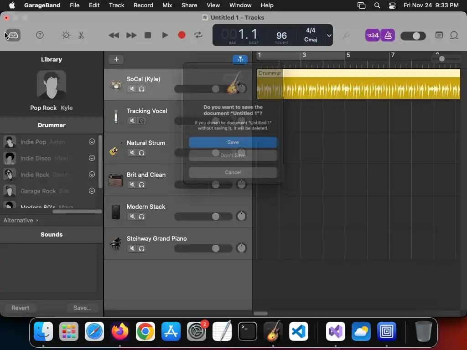Download the Indie Pop drummer
This screenshot has height=350, width=467.
pyautogui.click(x=92, y=142)
